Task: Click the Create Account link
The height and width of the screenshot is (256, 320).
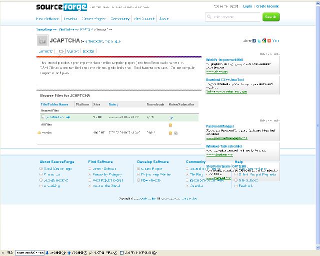Action: [267, 6]
